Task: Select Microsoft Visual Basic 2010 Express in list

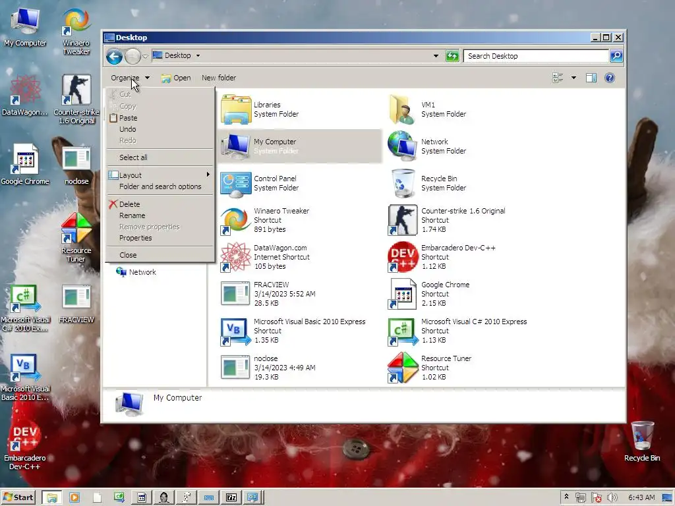Action: pos(235,331)
